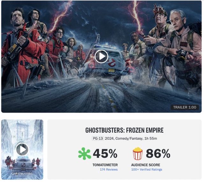
Task: Click the PG-13 rating badge
Action: tap(98, 138)
